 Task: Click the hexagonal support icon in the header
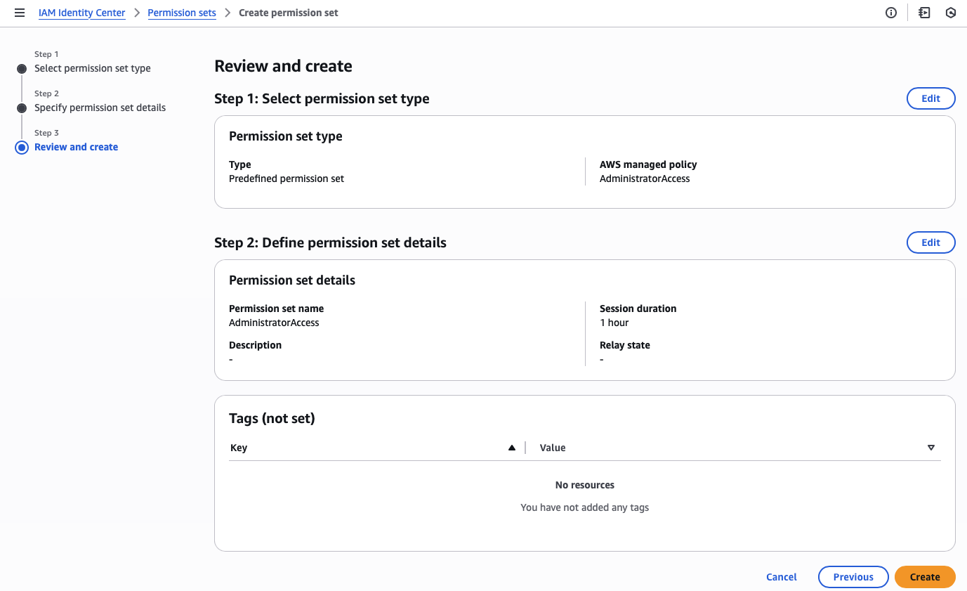click(x=951, y=13)
